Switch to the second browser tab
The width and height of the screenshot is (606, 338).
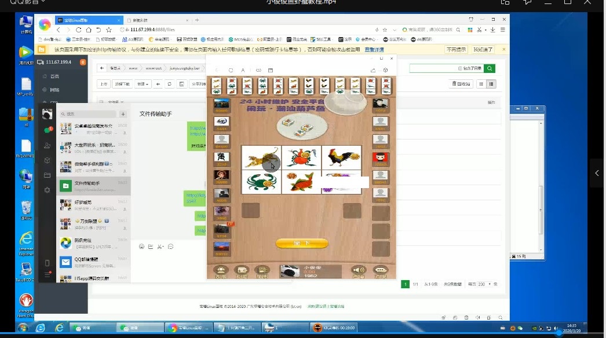[156, 20]
